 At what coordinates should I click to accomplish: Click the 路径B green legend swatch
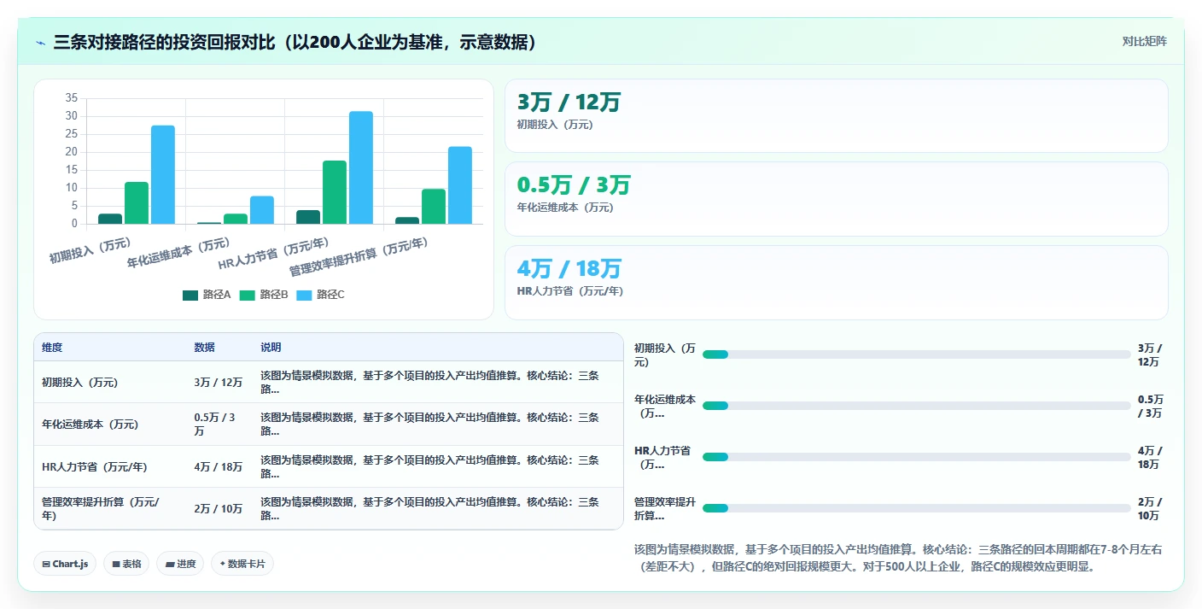(248, 295)
